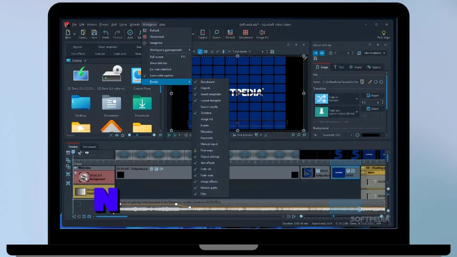Click the favorites star icon in Files panel
The image size is (457, 257).
123,135
